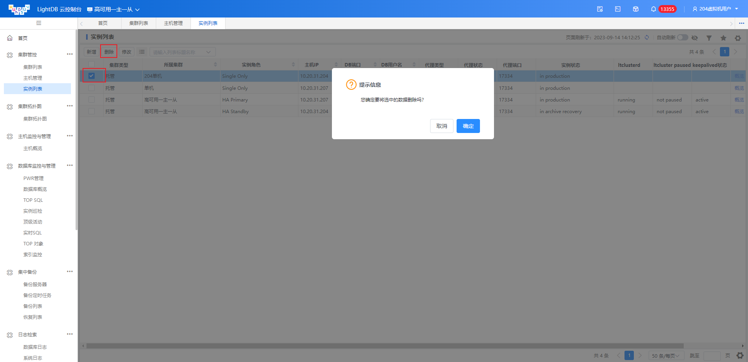This screenshot has width=748, height=362.
Task: Open more options dots for 集群拓扑图
Action: coord(70,106)
